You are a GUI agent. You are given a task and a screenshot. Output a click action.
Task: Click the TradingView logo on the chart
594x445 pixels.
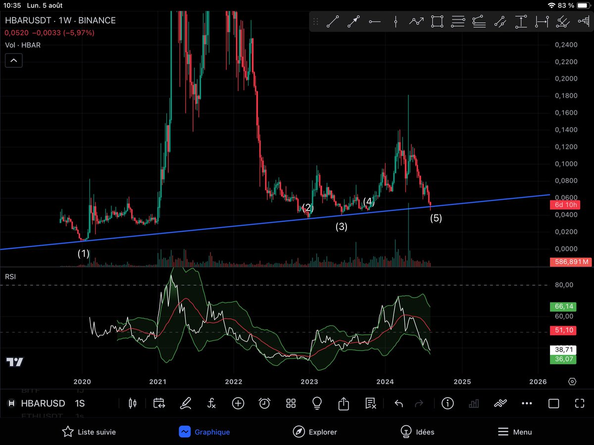pos(15,362)
